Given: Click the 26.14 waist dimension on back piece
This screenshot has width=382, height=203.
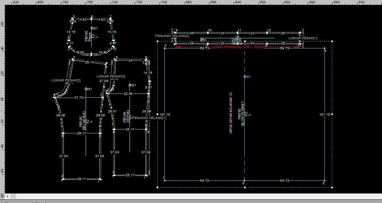Looking at the screenshot, I should coord(89,62).
